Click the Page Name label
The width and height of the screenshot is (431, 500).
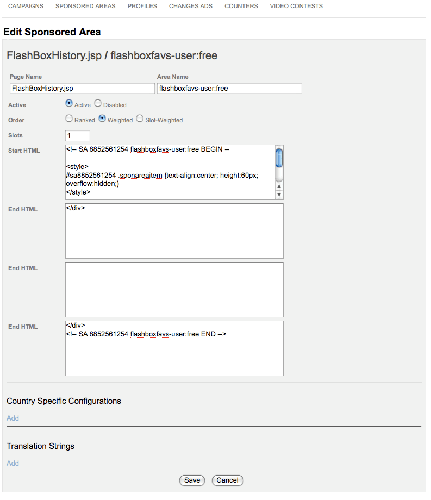[x=26, y=77]
